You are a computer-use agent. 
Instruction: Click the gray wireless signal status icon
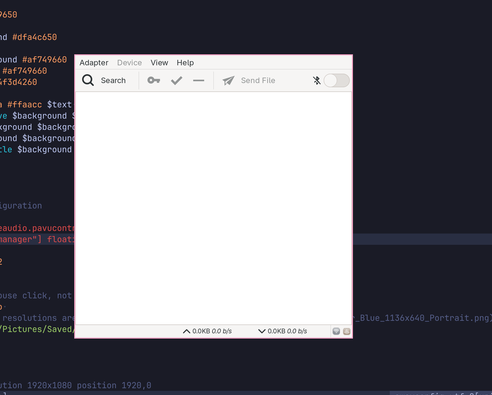point(336,331)
